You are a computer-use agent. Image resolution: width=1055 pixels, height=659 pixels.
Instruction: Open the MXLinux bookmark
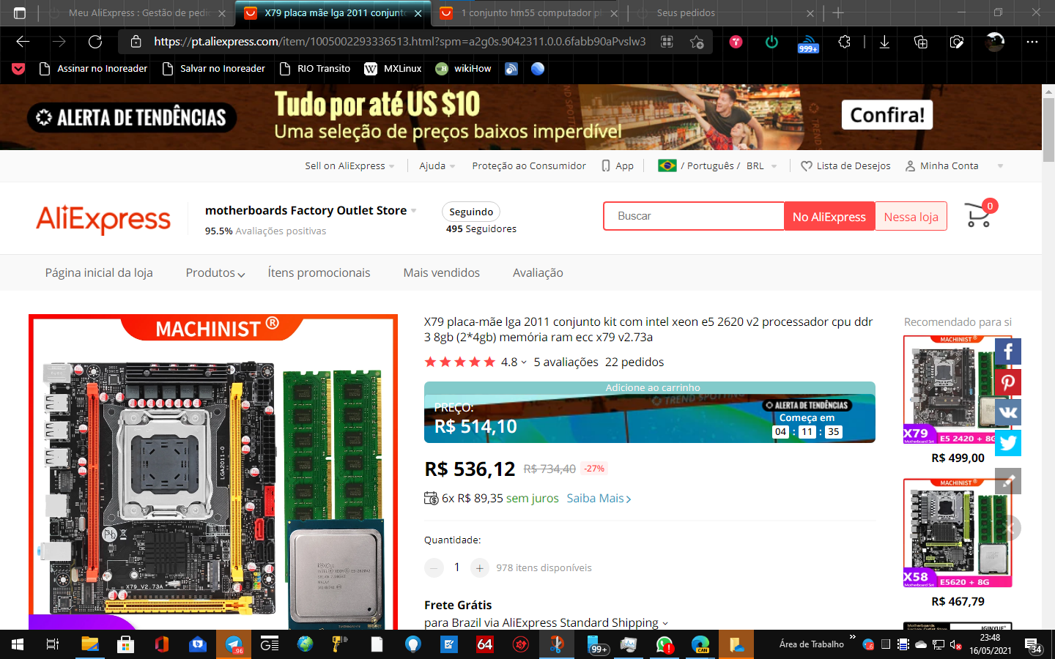click(393, 69)
